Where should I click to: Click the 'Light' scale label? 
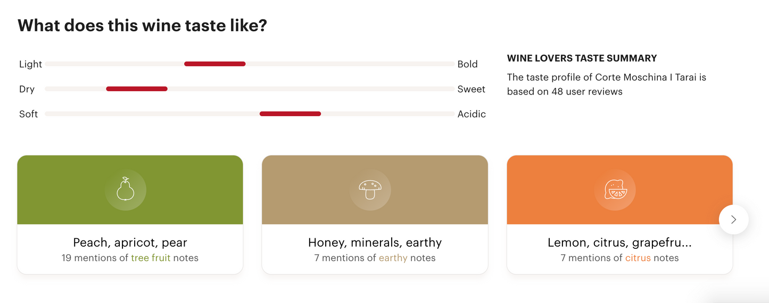coord(30,64)
